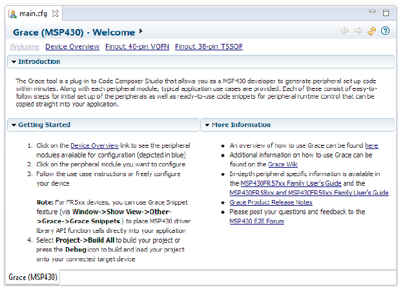
Task: Click 'In-depth peripheral specific information' text
Action: (305, 174)
